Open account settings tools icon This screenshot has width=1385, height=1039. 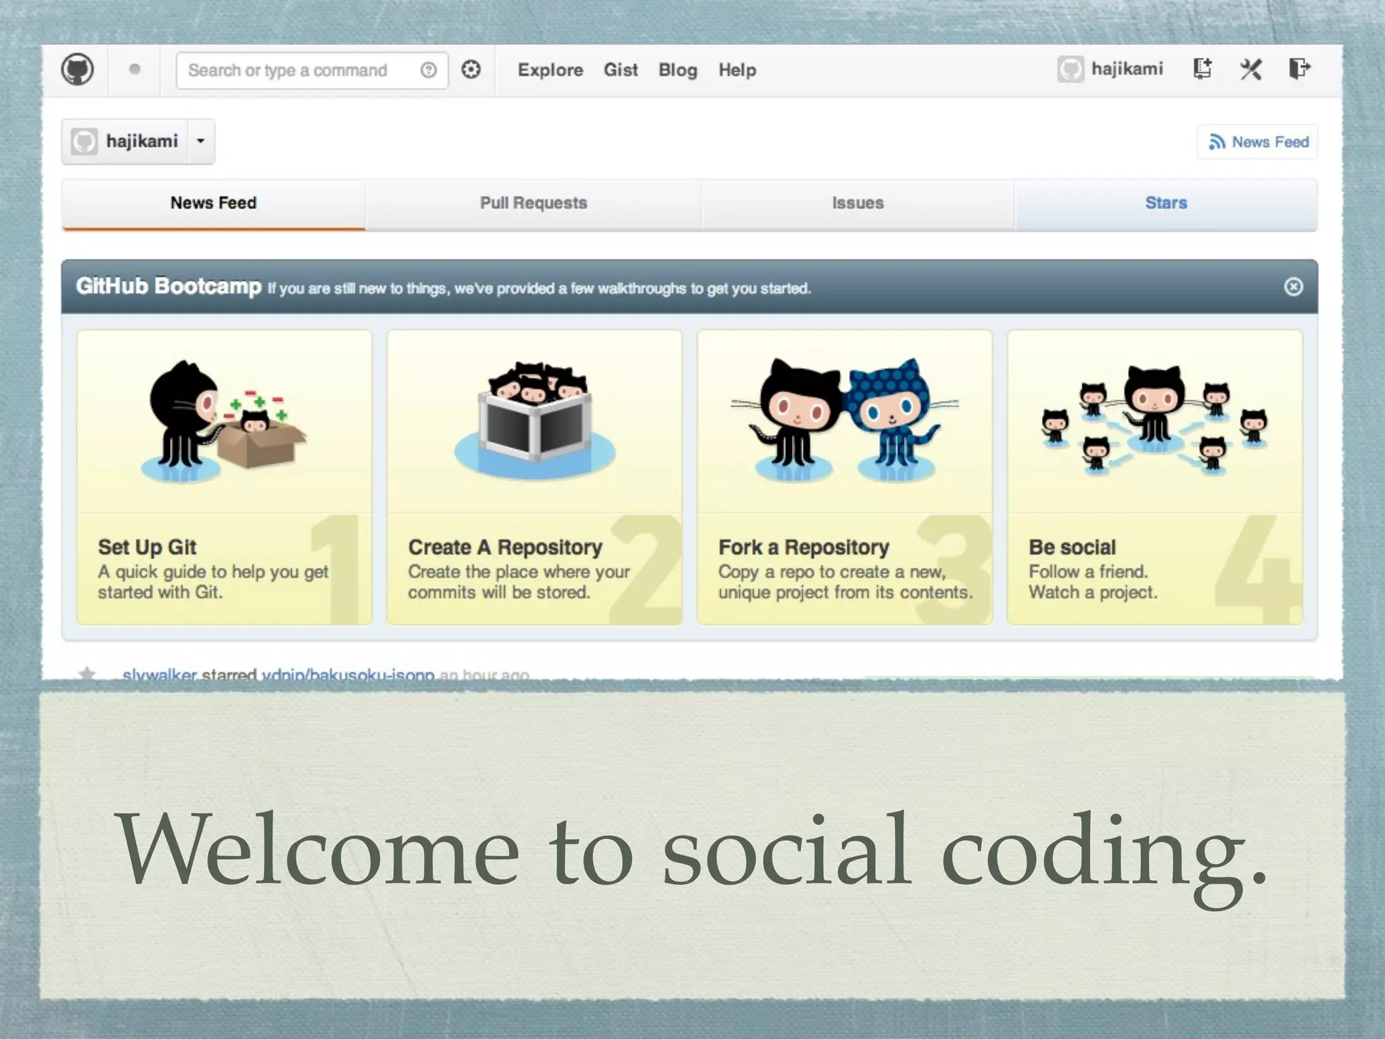pos(1250,69)
